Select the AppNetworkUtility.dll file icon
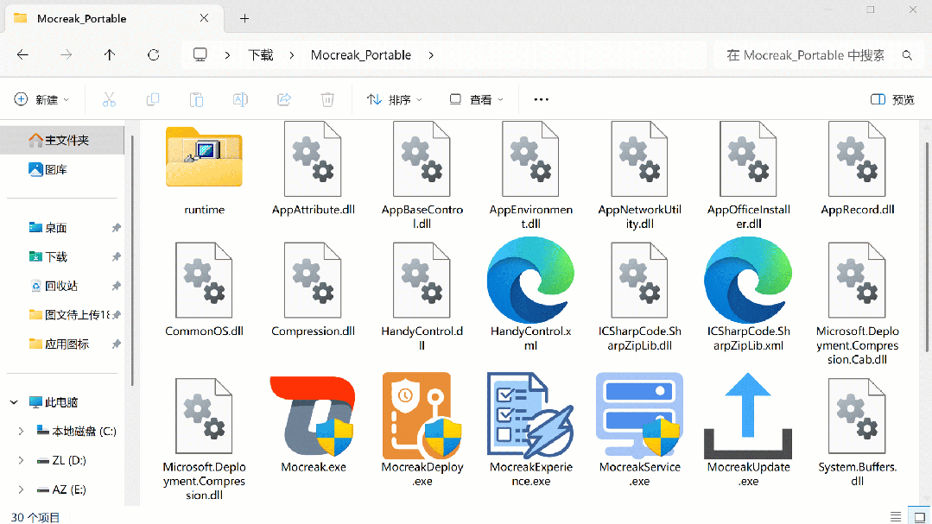Image resolution: width=932 pixels, height=524 pixels. (x=639, y=159)
